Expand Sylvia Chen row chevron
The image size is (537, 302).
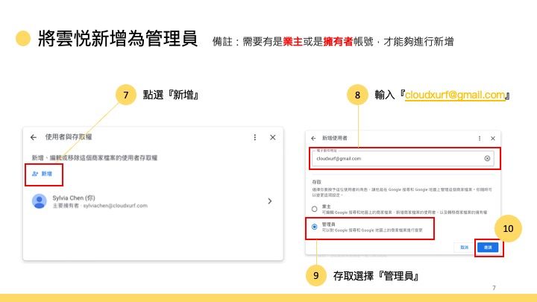pos(269,201)
